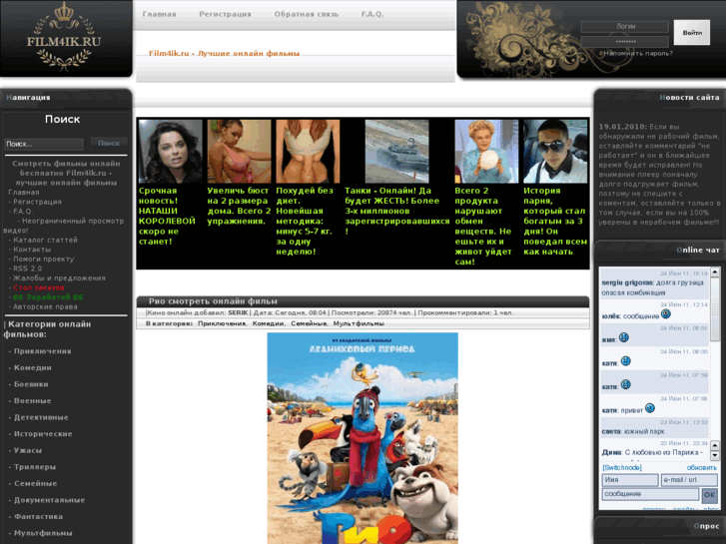Viewport: 726px width, 544px height.
Task: Open F.A.Q. in the sidebar navigation
Action: click(23, 212)
